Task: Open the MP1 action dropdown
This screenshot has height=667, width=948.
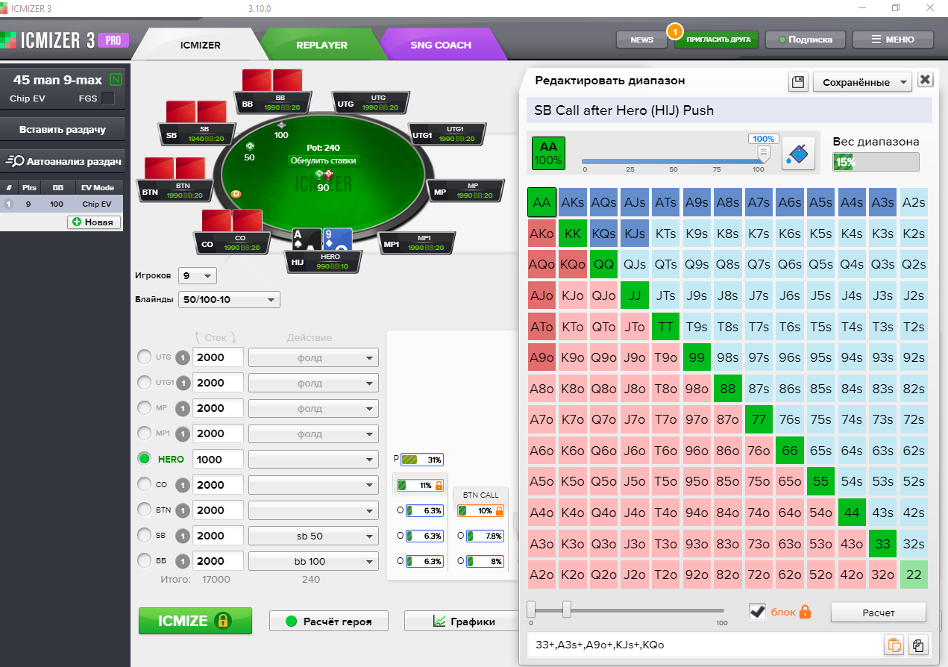Action: (x=313, y=433)
